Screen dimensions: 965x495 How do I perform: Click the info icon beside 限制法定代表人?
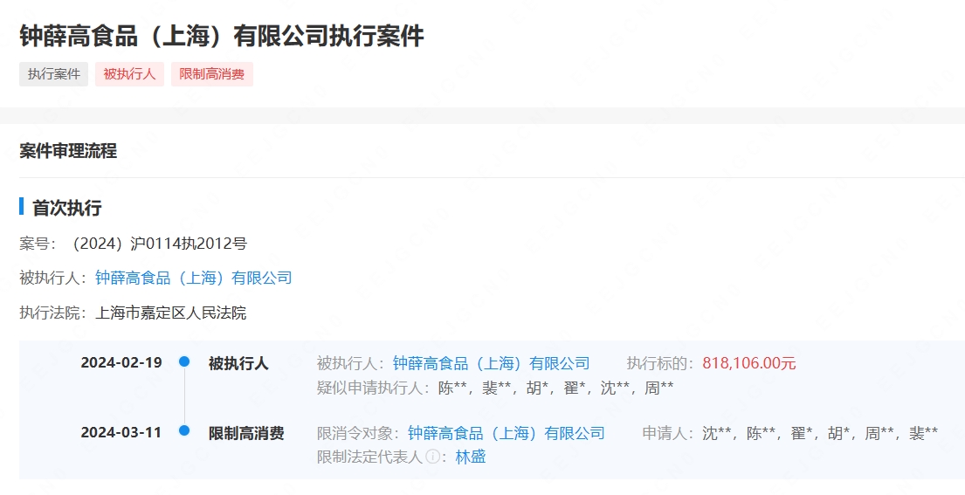coord(432,457)
